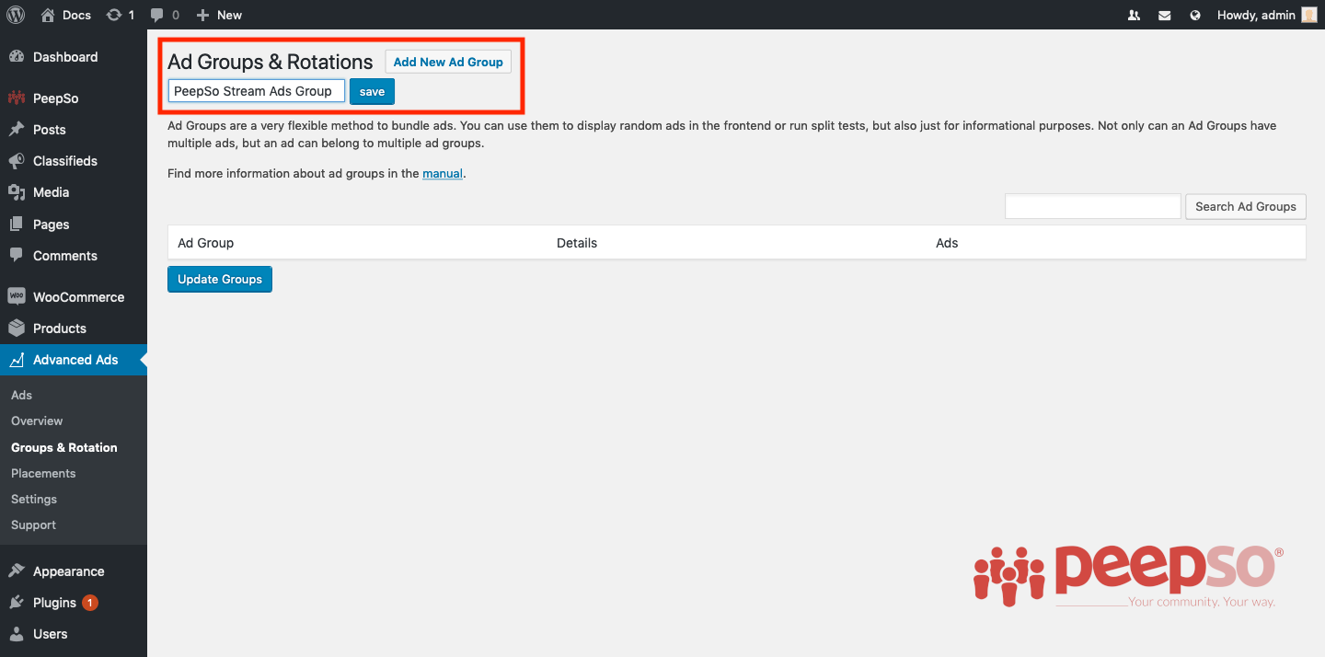Click the Appearance brush icon
Image resolution: width=1325 pixels, height=657 pixels.
17,571
